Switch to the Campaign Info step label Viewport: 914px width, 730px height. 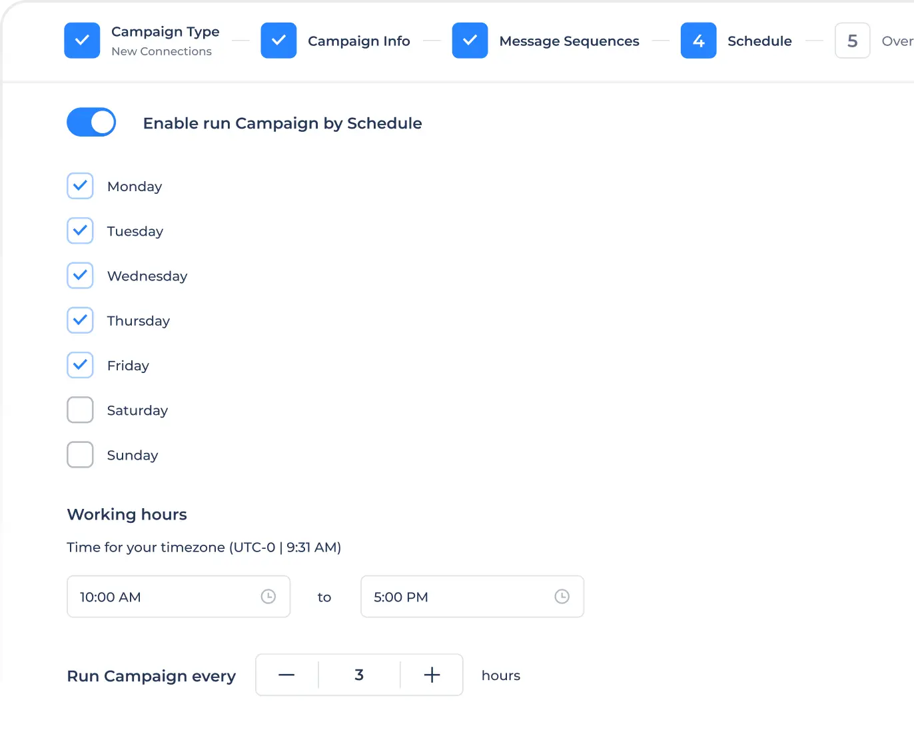click(x=358, y=41)
